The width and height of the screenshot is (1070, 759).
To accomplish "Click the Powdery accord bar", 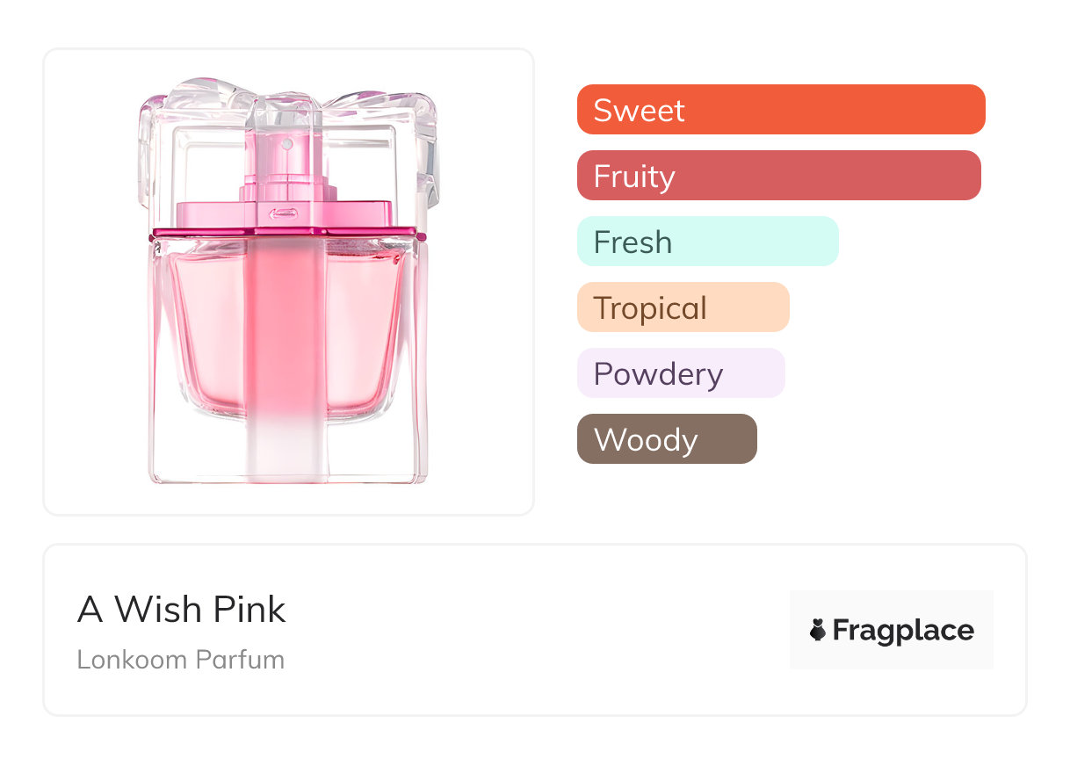I will pyautogui.click(x=680, y=373).
